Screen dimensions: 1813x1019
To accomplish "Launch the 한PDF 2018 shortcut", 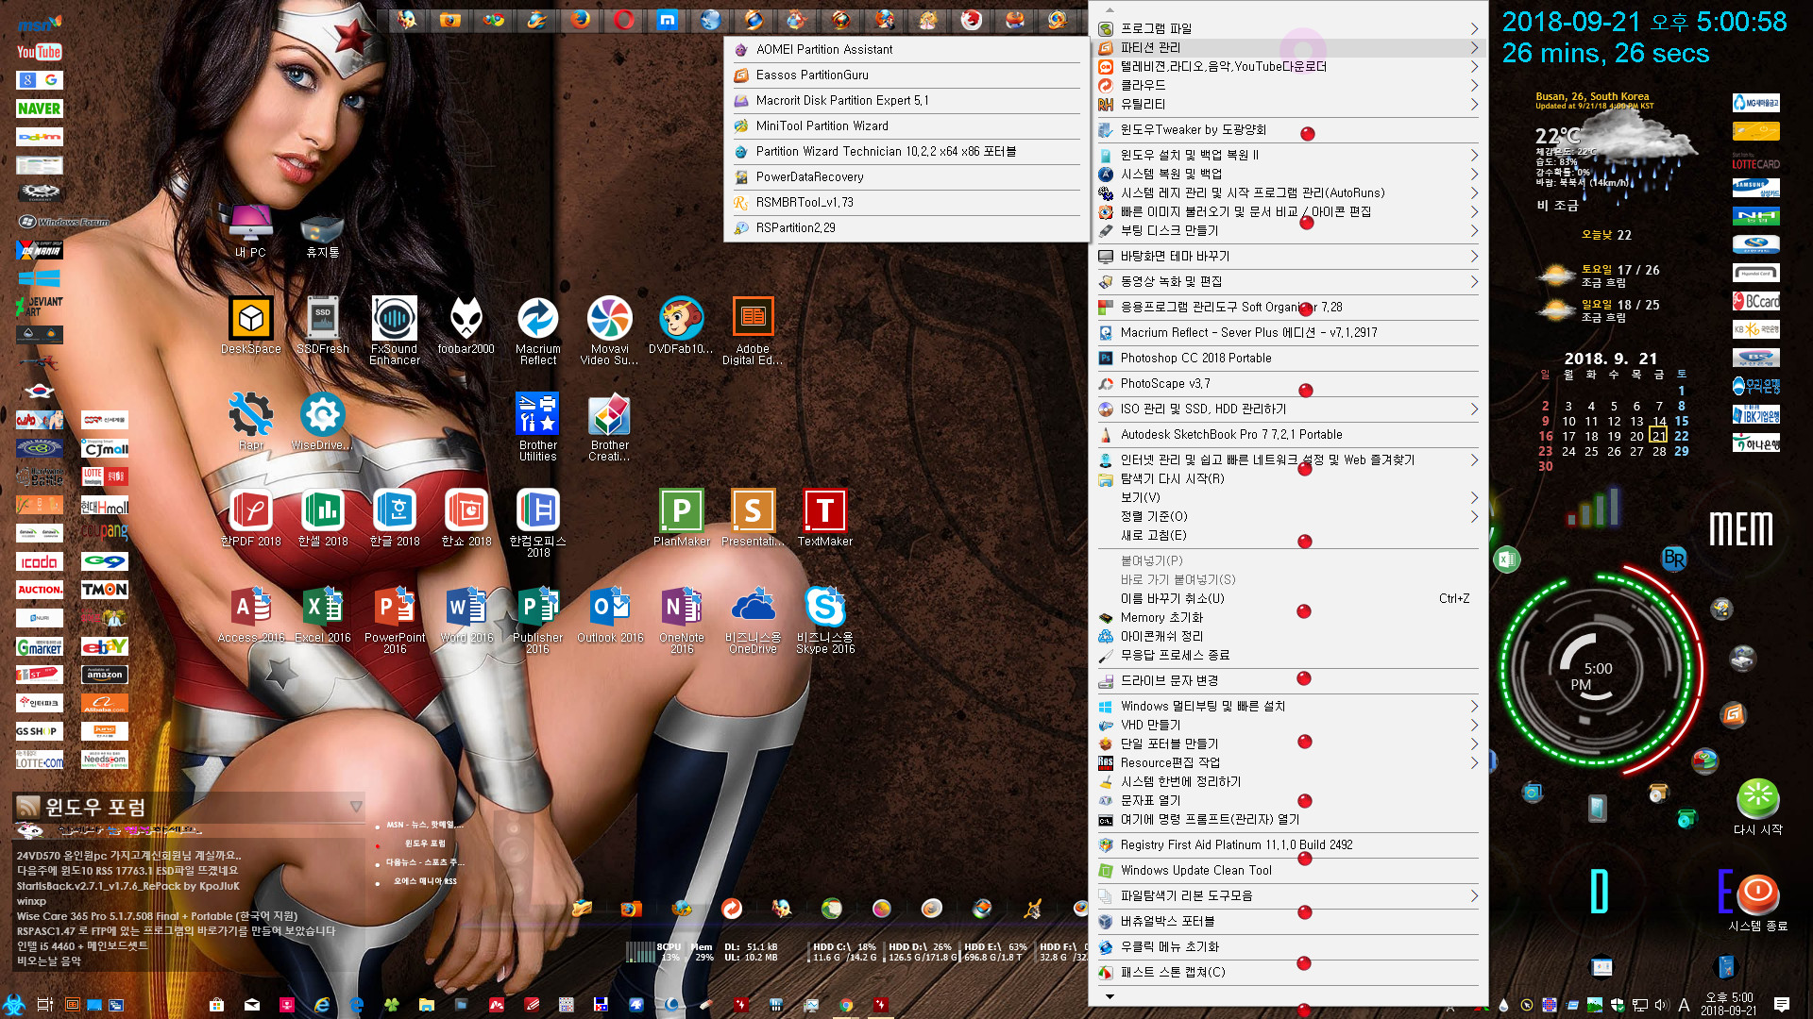I will [x=251, y=518].
